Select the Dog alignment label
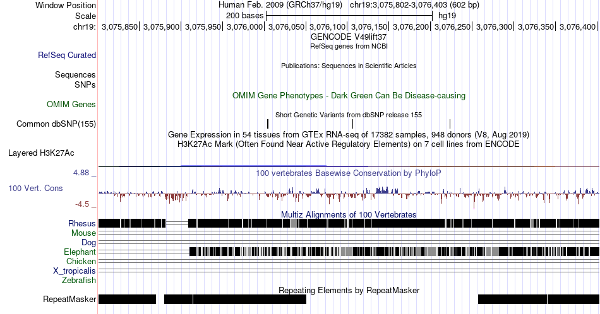Viewport: 600px width, 314px height. tap(89, 243)
